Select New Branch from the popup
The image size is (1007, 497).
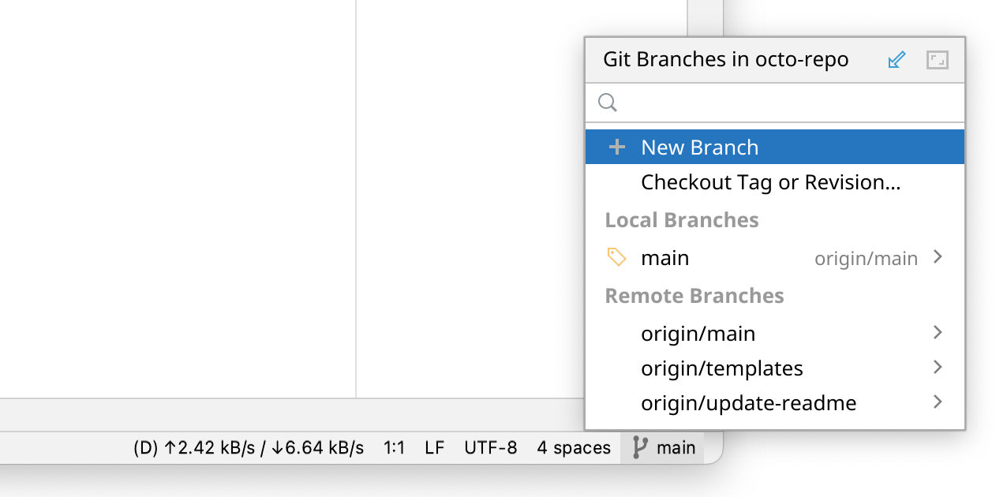pyautogui.click(x=699, y=148)
